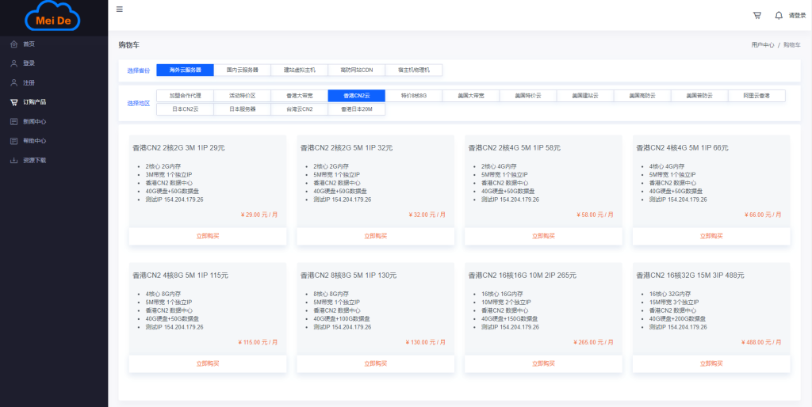This screenshot has height=407, width=812.
Task: Click the Mei De cloud logo
Action: [x=53, y=17]
